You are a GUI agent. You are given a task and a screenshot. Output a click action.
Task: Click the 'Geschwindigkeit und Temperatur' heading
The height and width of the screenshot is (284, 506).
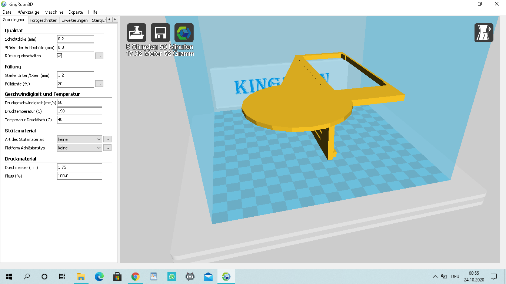point(42,94)
